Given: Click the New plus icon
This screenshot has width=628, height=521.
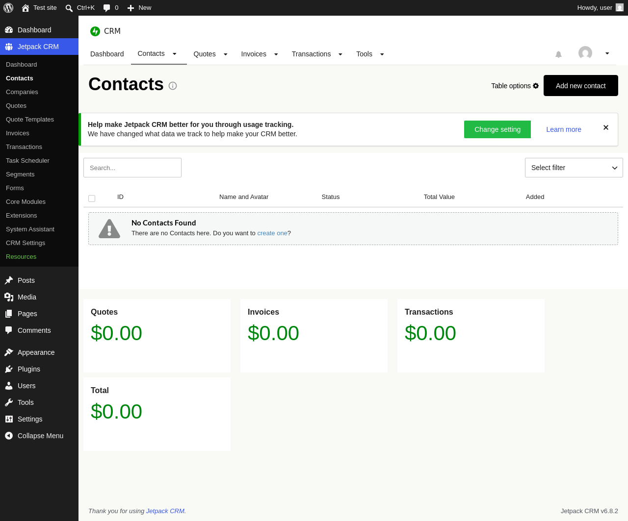Looking at the screenshot, I should (x=131, y=8).
